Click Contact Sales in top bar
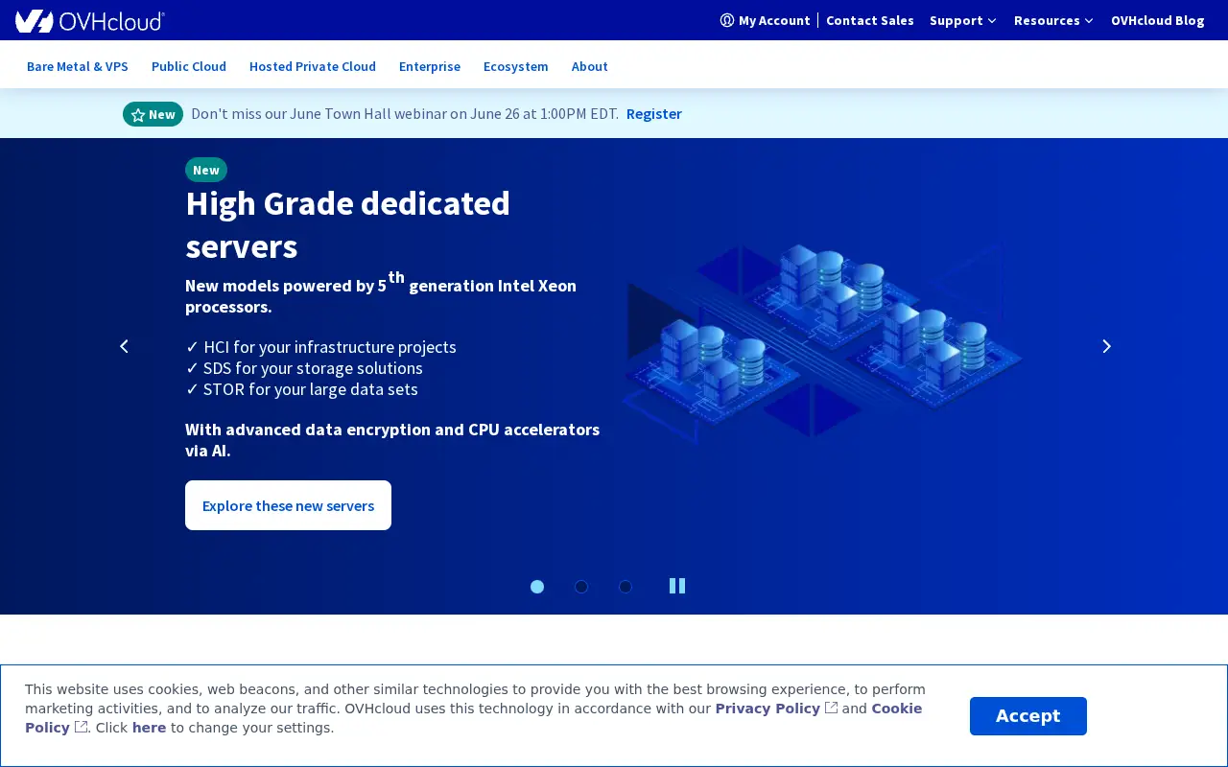This screenshot has height=767, width=1228. coord(870,20)
